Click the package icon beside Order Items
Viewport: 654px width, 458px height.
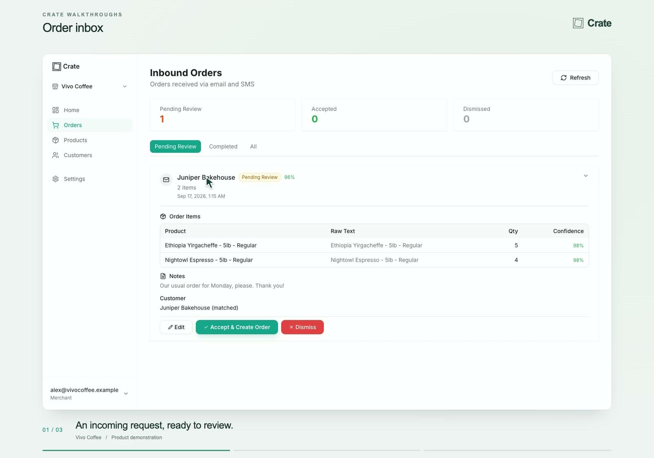[163, 216]
